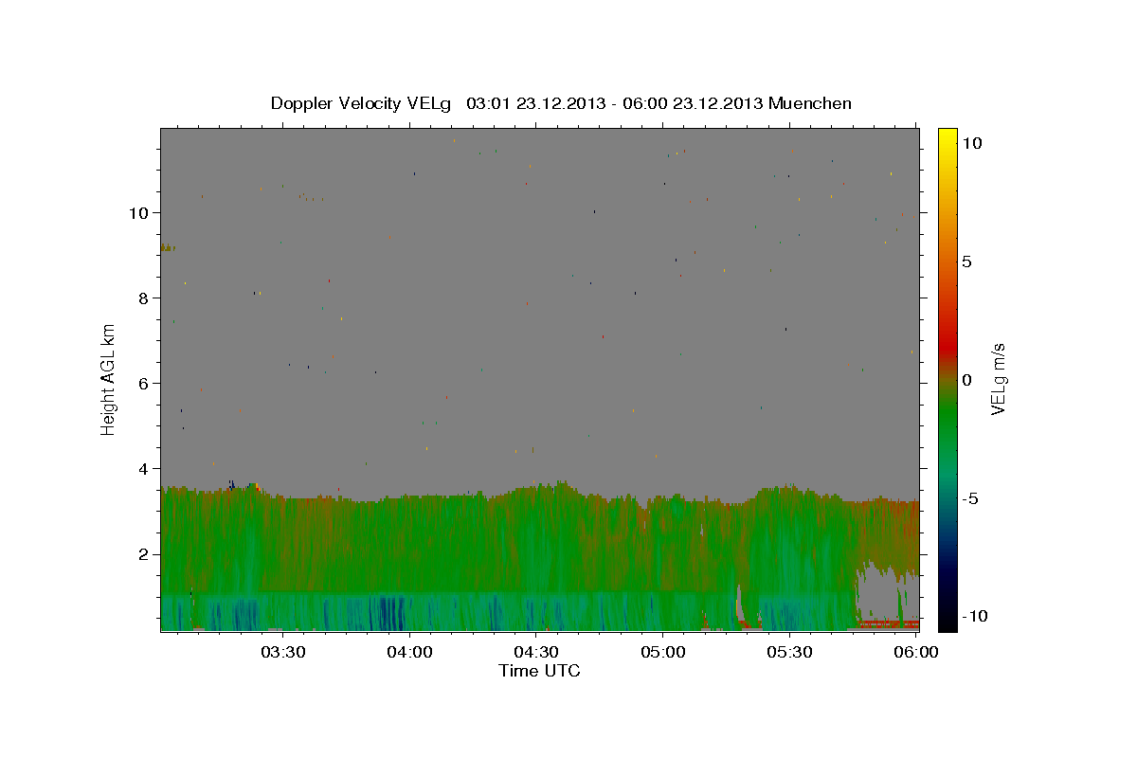Click the 05:00 time tick label
1137x758 pixels.
664,652
